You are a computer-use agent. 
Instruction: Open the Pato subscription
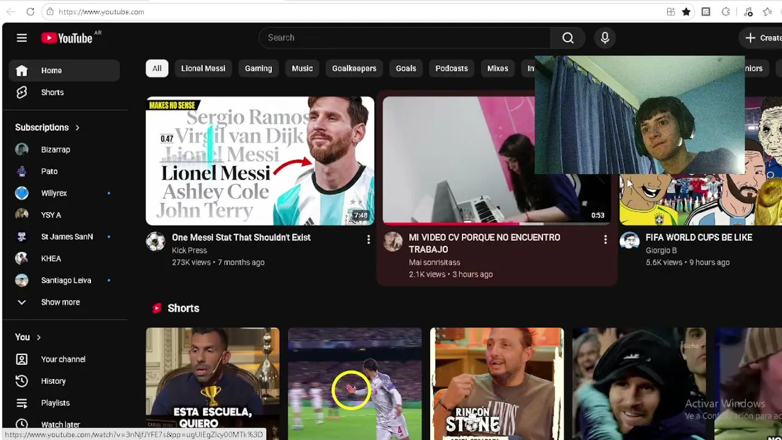point(64,172)
